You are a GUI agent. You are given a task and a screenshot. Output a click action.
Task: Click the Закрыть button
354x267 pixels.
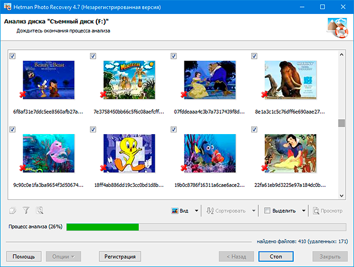[330, 257]
